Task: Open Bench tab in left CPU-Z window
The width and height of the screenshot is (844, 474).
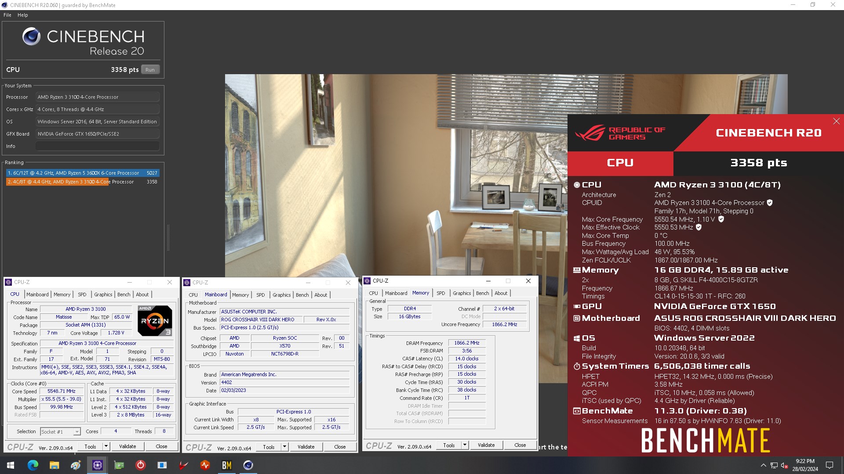Action: coord(124,294)
